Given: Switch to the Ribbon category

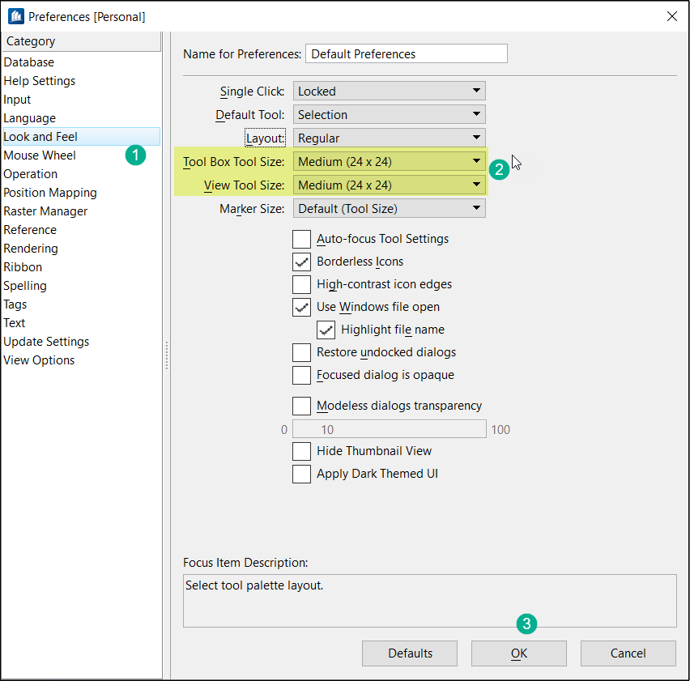Looking at the screenshot, I should click(x=23, y=267).
